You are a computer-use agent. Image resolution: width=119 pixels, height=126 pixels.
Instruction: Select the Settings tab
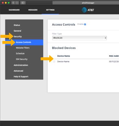point(50,10)
